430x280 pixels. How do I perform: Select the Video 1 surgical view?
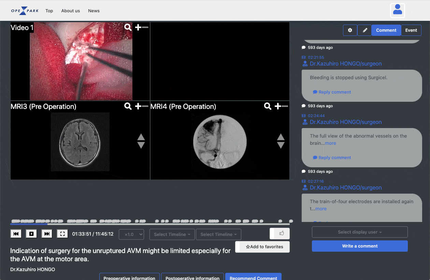(81, 61)
